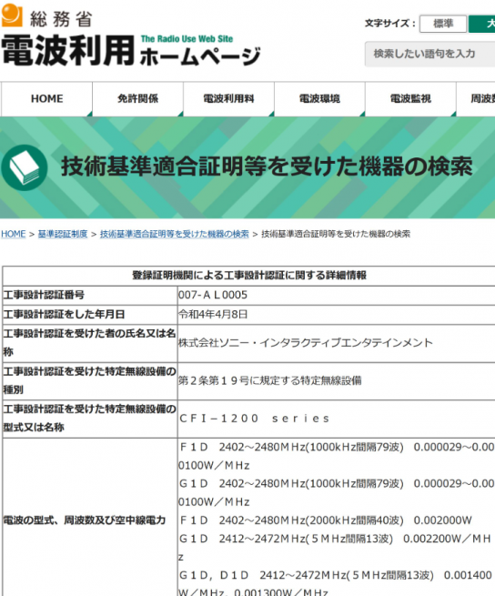Click 技術基準適合証明等を受けた機器の検索 breadcrumb link
Screen dimensions: 495x596
[174, 234]
